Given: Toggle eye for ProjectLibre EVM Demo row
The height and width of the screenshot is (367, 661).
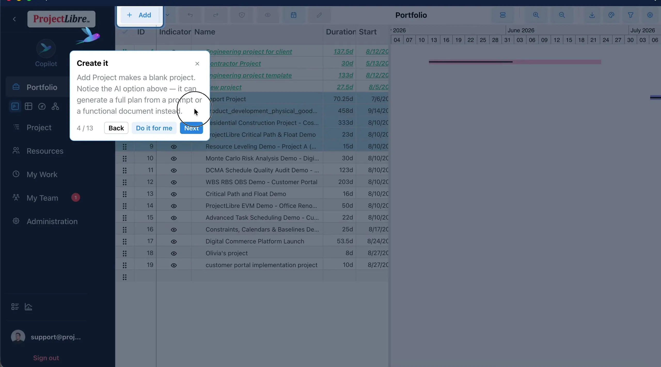Looking at the screenshot, I should 174,206.
